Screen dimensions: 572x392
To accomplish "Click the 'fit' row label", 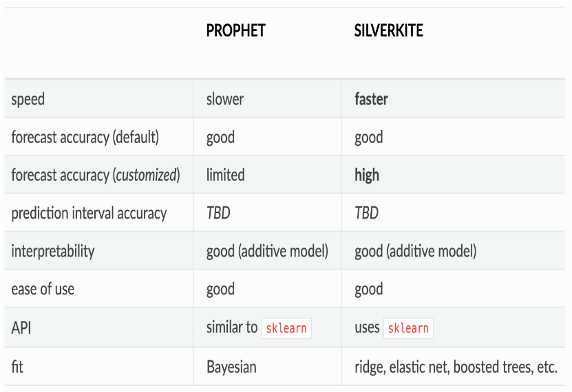I will (17, 367).
